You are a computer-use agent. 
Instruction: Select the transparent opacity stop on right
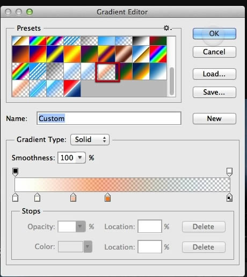229,172
